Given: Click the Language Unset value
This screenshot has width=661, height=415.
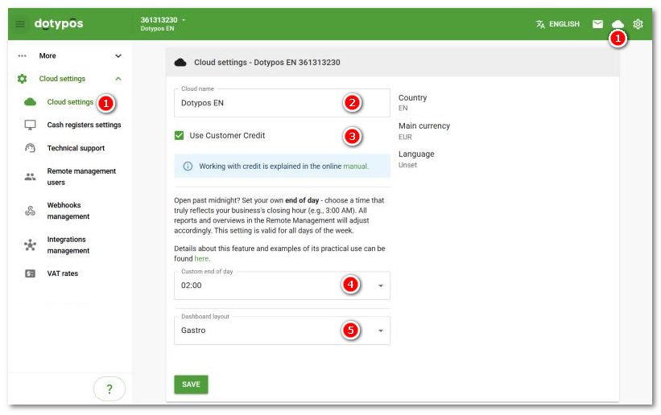Looking at the screenshot, I should (x=407, y=165).
